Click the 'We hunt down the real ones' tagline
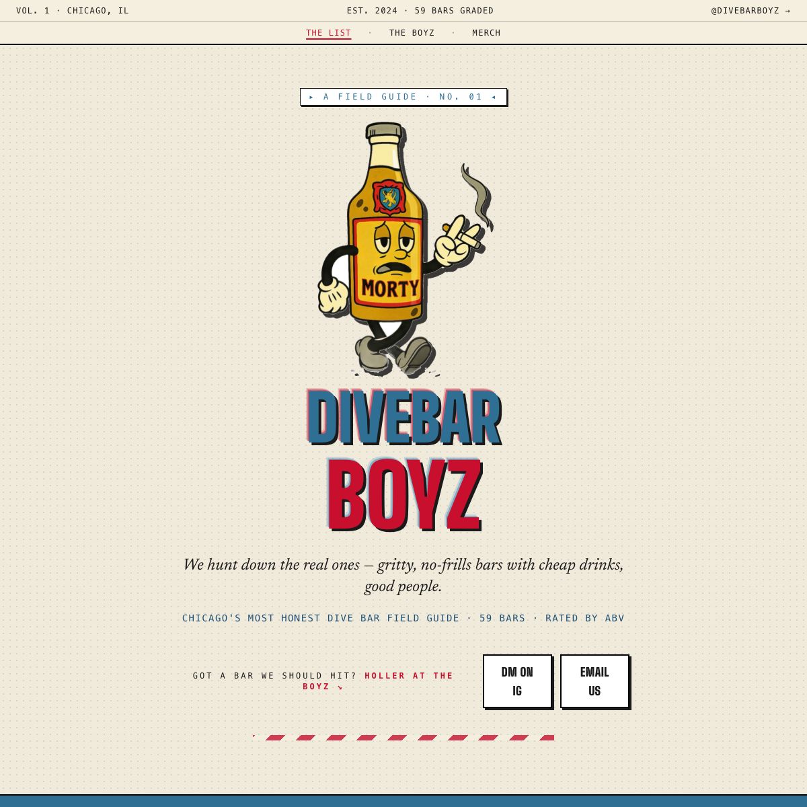 tap(403, 575)
